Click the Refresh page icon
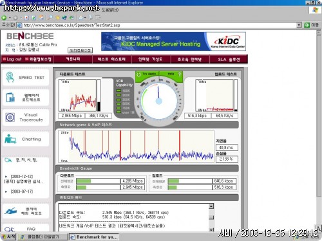This screenshot has height=241, width=322. (x=34, y=18)
